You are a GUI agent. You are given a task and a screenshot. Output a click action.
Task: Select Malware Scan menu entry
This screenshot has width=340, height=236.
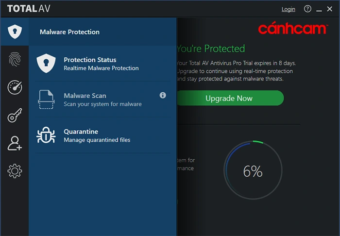[102, 100]
